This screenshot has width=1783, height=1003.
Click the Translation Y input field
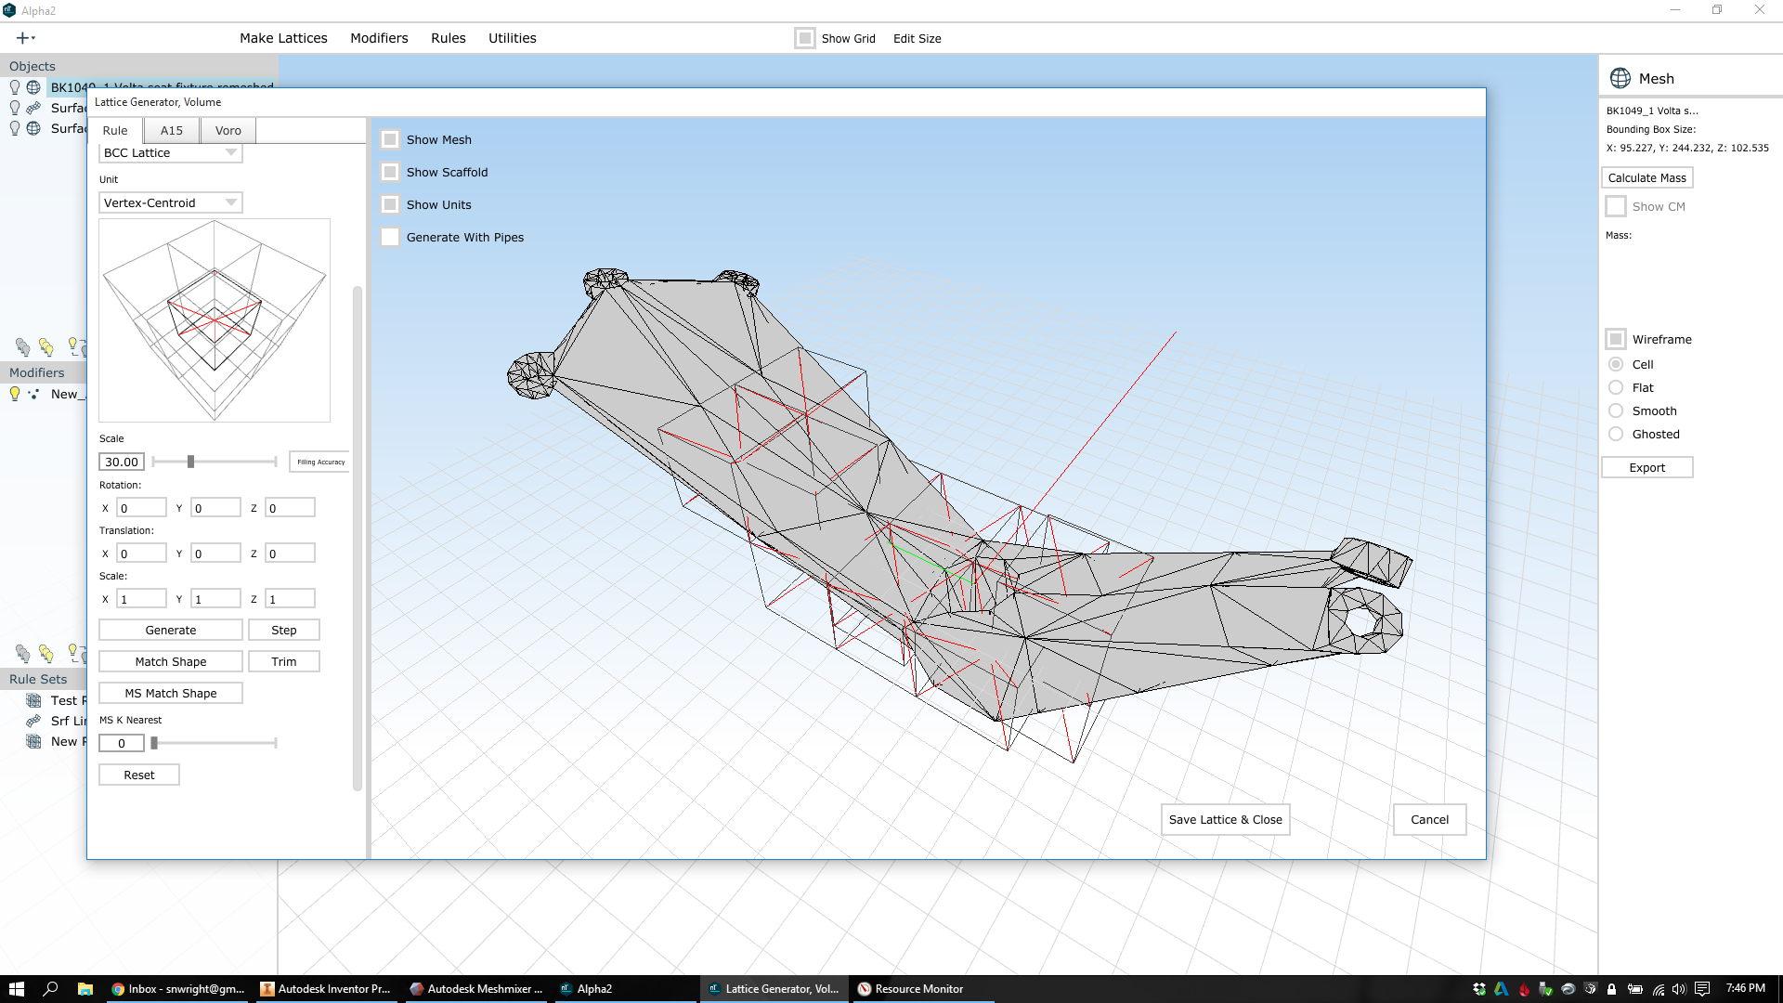coord(215,554)
